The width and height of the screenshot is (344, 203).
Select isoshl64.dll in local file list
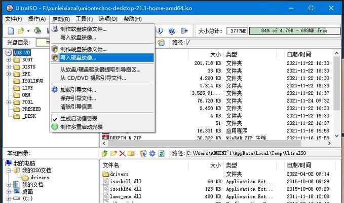point(126,189)
